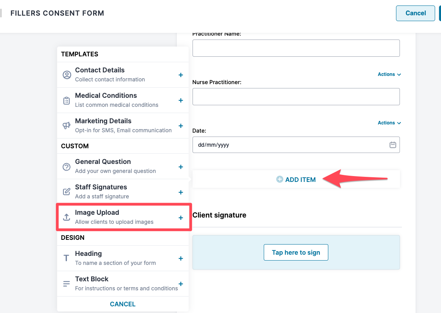The width and height of the screenshot is (441, 313).
Task: Click the Heading T icon
Action: [x=67, y=258]
